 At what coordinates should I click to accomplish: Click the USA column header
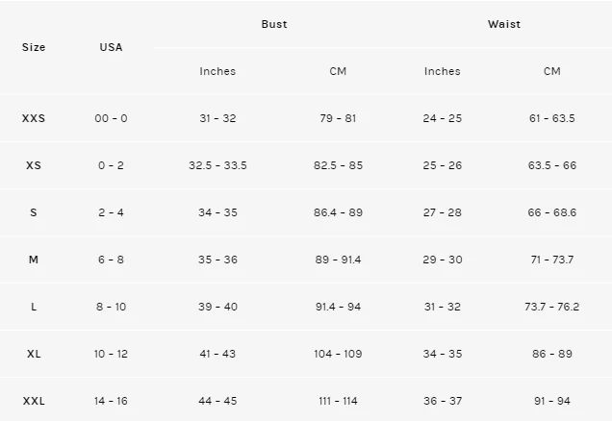111,47
